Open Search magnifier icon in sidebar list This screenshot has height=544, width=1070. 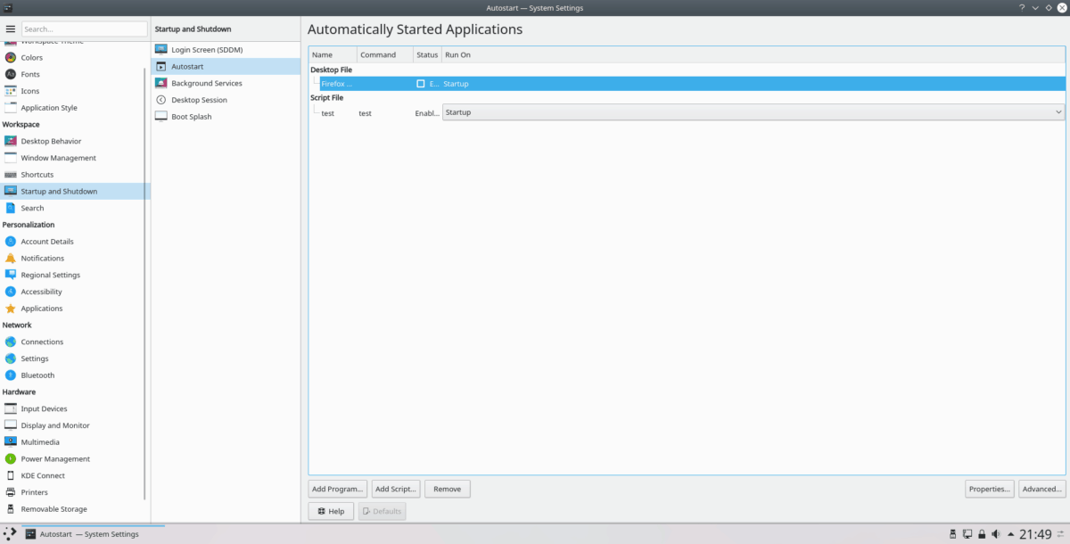coord(11,208)
